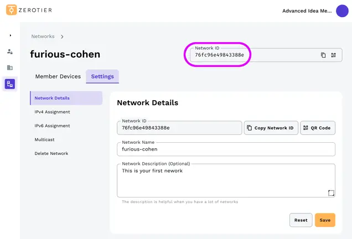
Task: Switch to the Member Devices tab
Action: click(x=58, y=76)
